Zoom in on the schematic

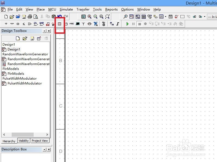click(90, 17)
